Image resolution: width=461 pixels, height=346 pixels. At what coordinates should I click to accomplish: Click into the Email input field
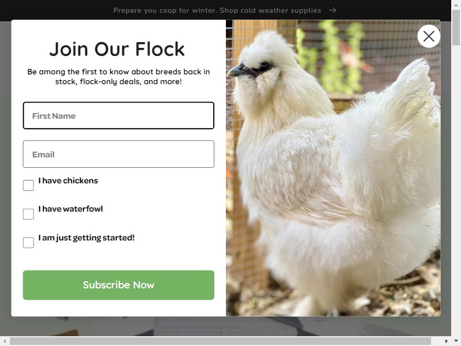click(119, 154)
